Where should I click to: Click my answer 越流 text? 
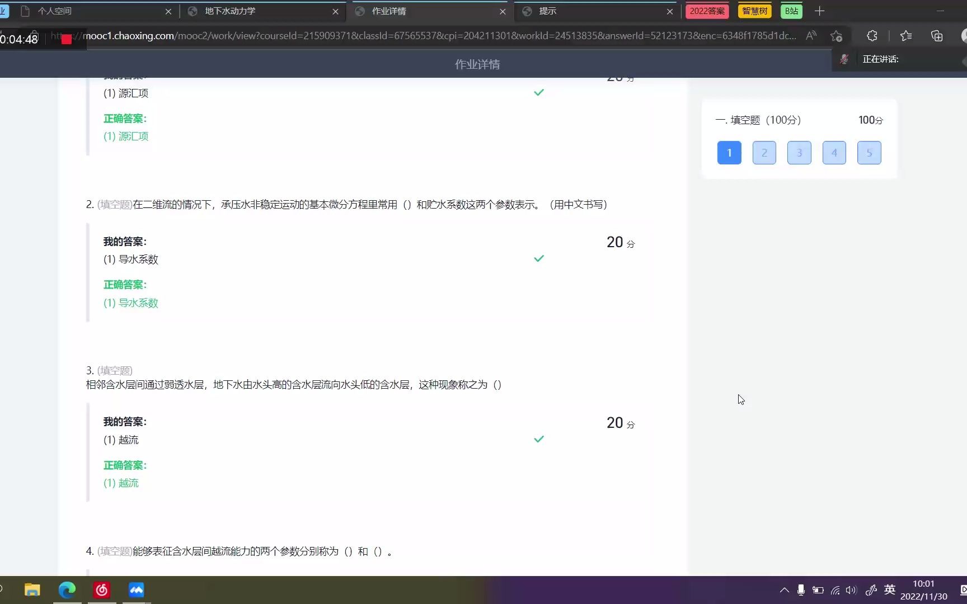point(121,440)
